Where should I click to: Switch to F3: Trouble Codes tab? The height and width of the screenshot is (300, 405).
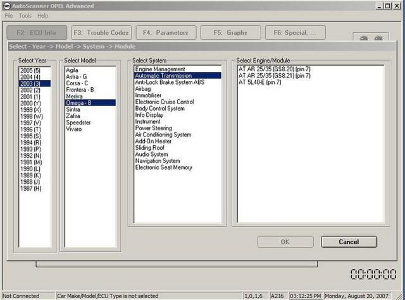101,32
